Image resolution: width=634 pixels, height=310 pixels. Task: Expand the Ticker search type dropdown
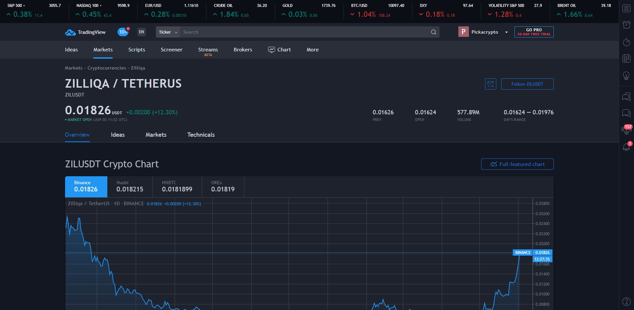(168, 32)
